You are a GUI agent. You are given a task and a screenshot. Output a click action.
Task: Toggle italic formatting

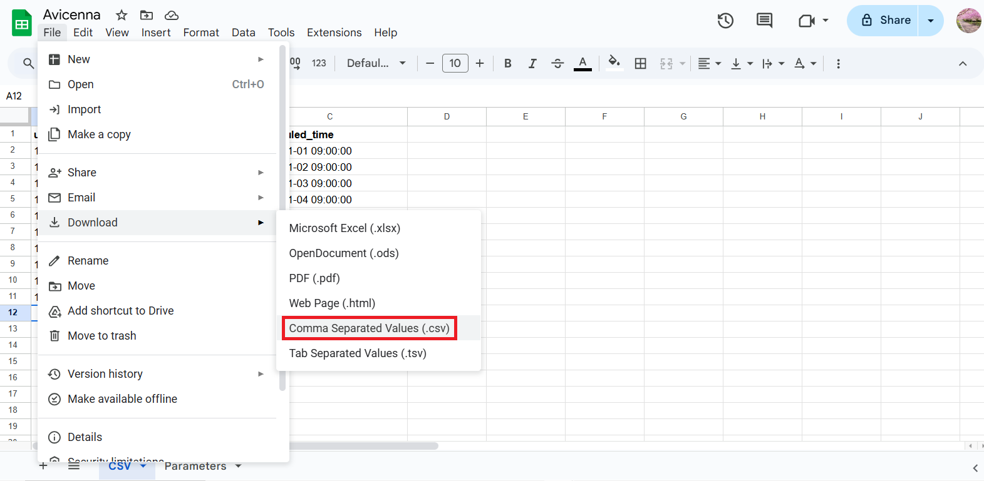click(x=532, y=63)
